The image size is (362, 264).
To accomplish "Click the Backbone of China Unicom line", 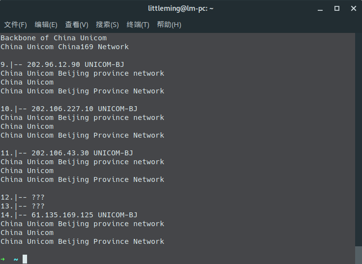I will pos(54,38).
